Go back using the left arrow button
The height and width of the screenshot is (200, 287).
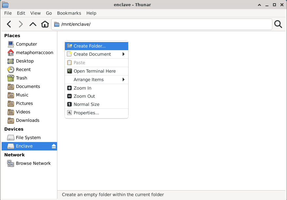9,24
